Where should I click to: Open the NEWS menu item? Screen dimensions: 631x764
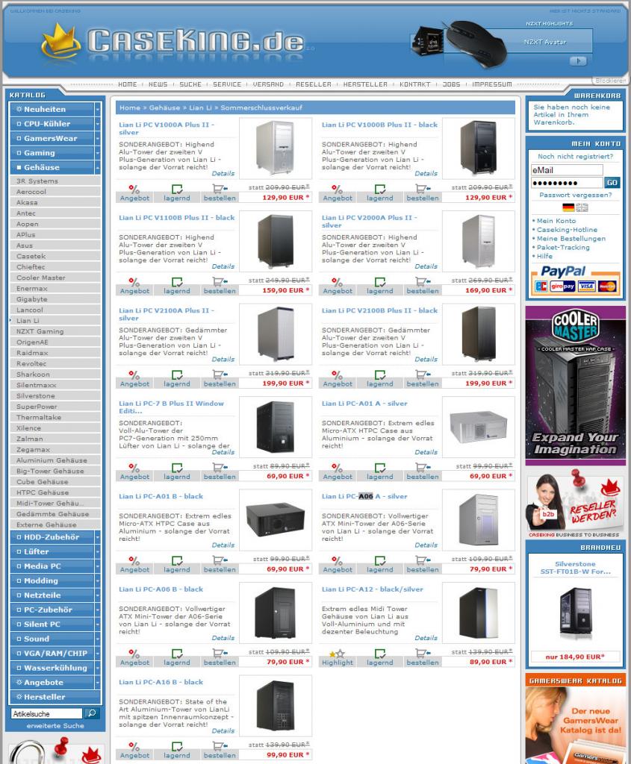coord(158,84)
